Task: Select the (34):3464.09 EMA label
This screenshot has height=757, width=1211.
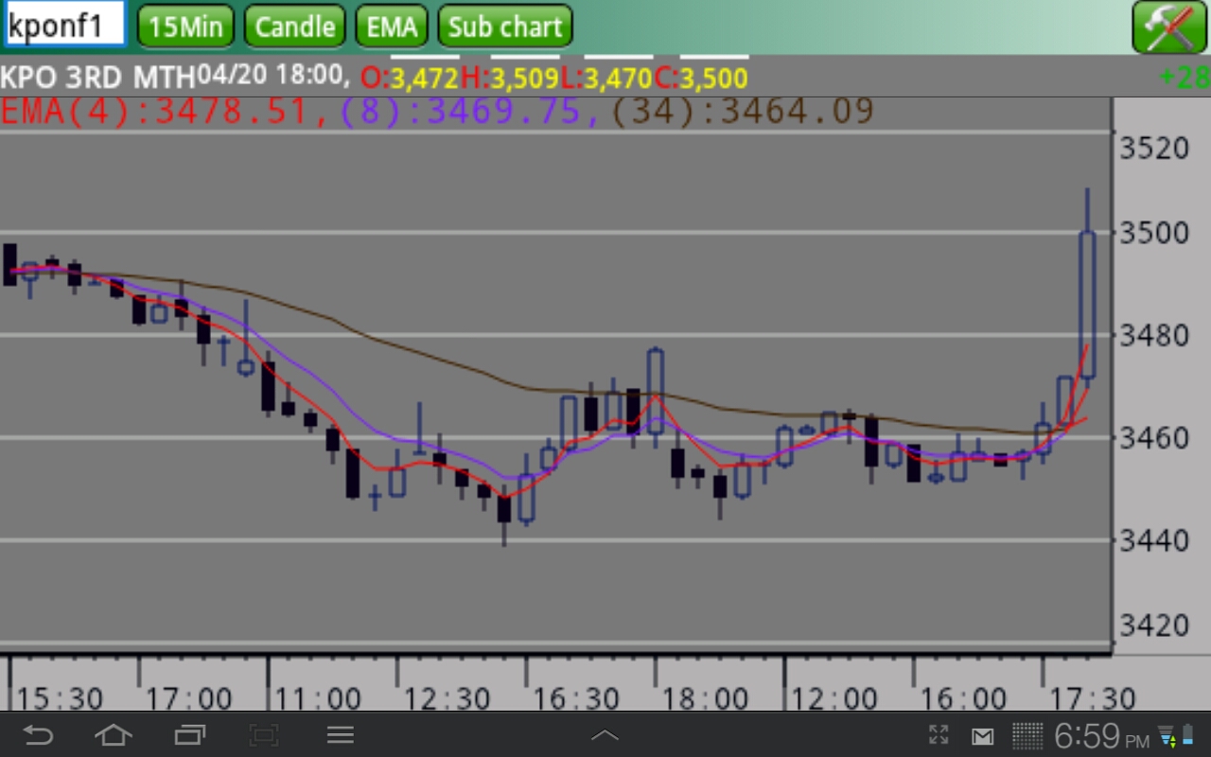Action: click(x=742, y=112)
